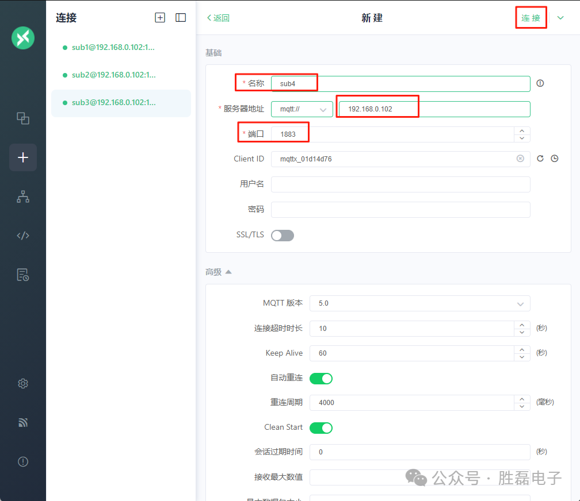Click the 重连周期 4000 input field

(412, 403)
